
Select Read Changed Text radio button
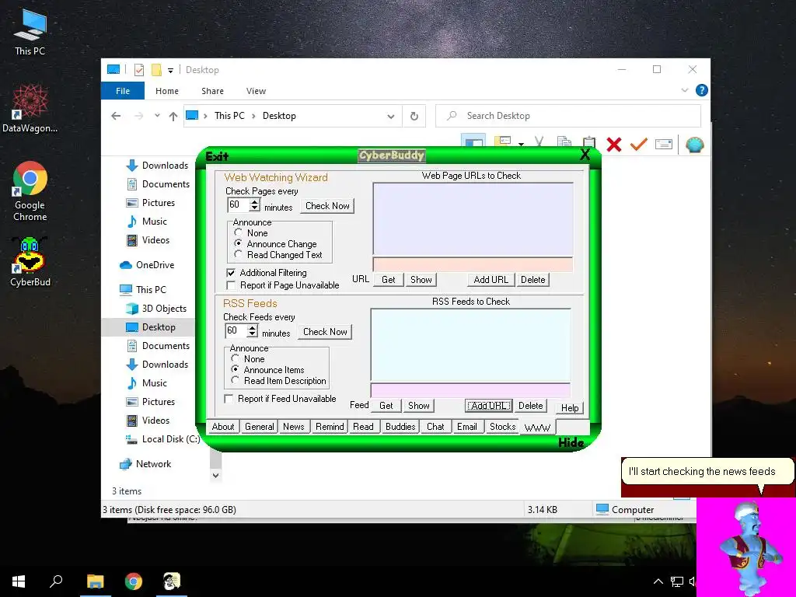(238, 254)
